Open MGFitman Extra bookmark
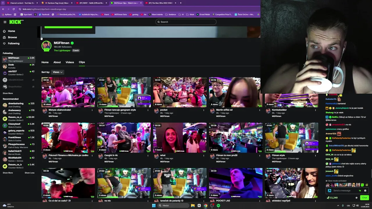 (x=119, y=14)
